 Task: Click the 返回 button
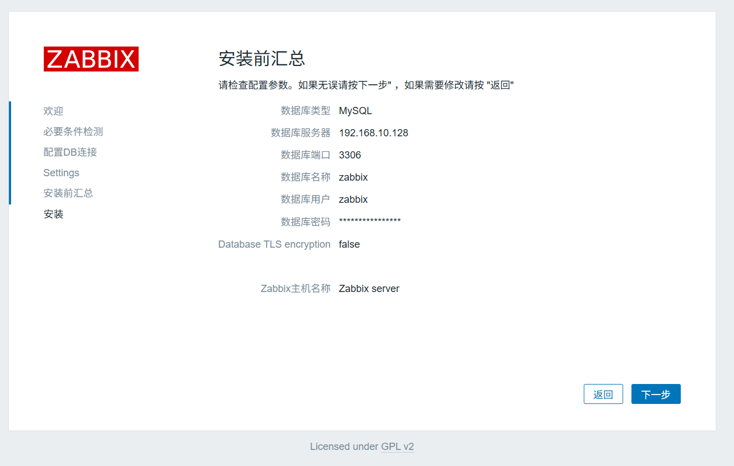pyautogui.click(x=603, y=394)
